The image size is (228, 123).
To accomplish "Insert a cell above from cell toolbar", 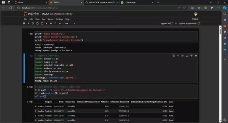I will [187, 56].
